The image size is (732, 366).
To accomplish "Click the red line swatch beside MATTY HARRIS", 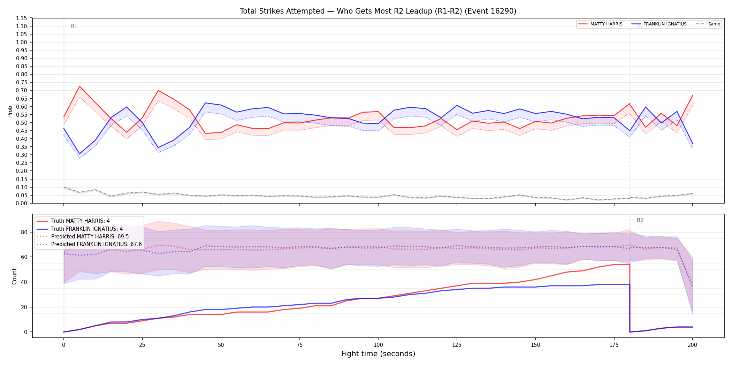I will point(583,24).
